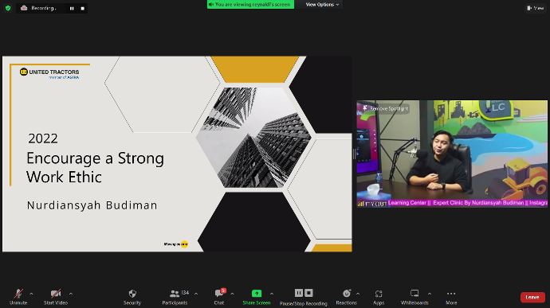Pause the recording in top bar
The image size is (550, 308).
tap(72, 9)
